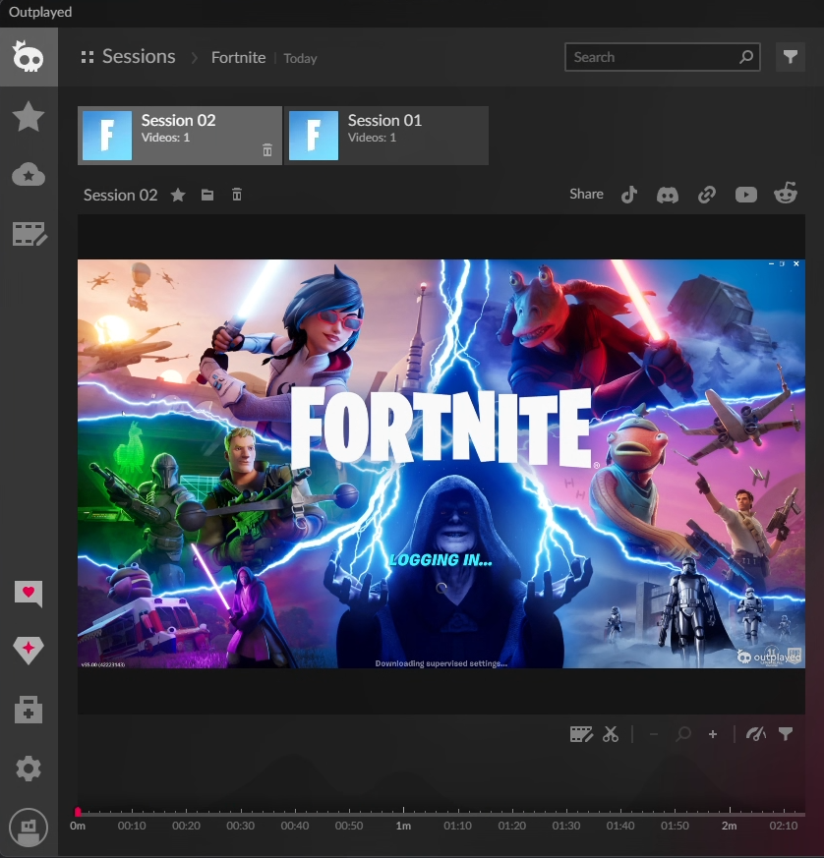Jump to the 2m timeline mark

pos(729,826)
